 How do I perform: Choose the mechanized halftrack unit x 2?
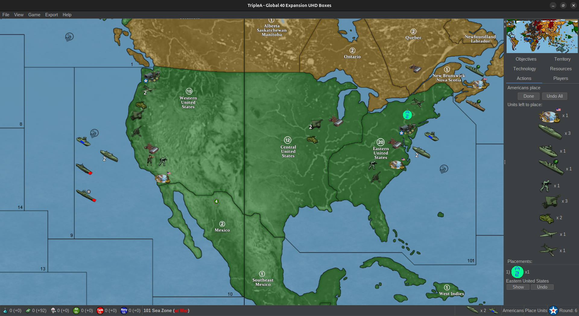click(x=547, y=218)
